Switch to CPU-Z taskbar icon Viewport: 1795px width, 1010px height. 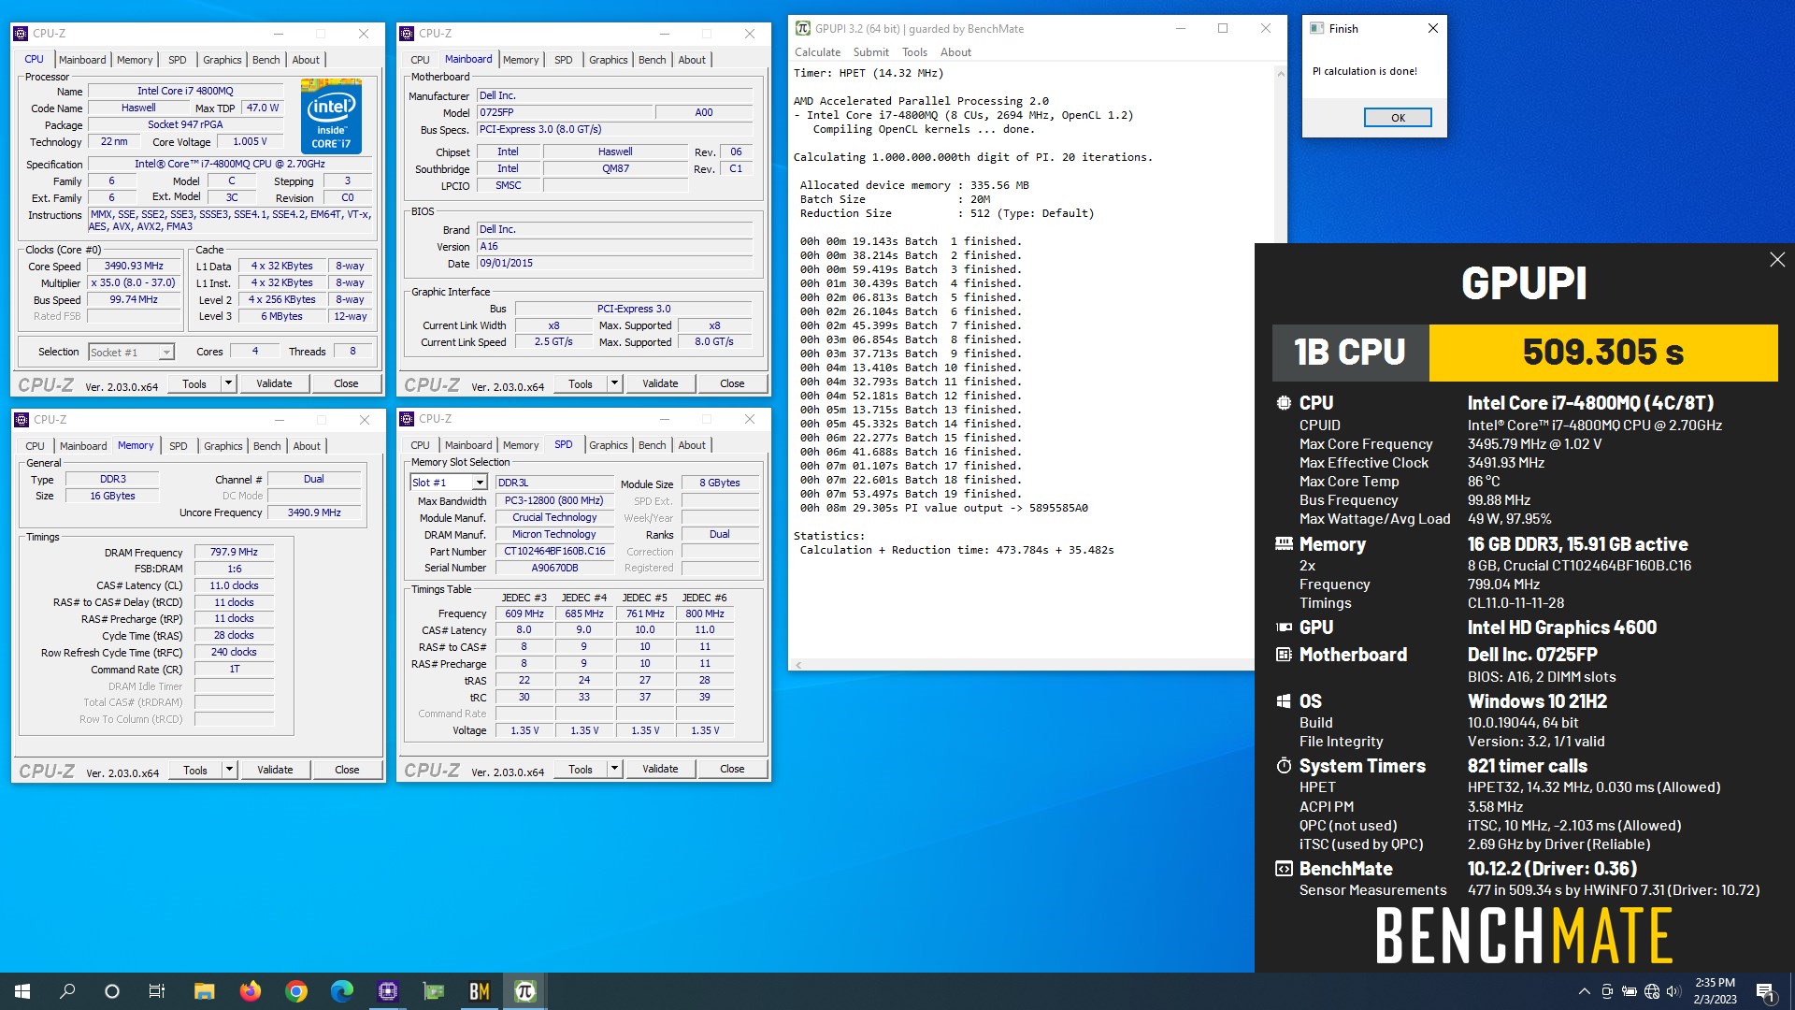point(387,991)
